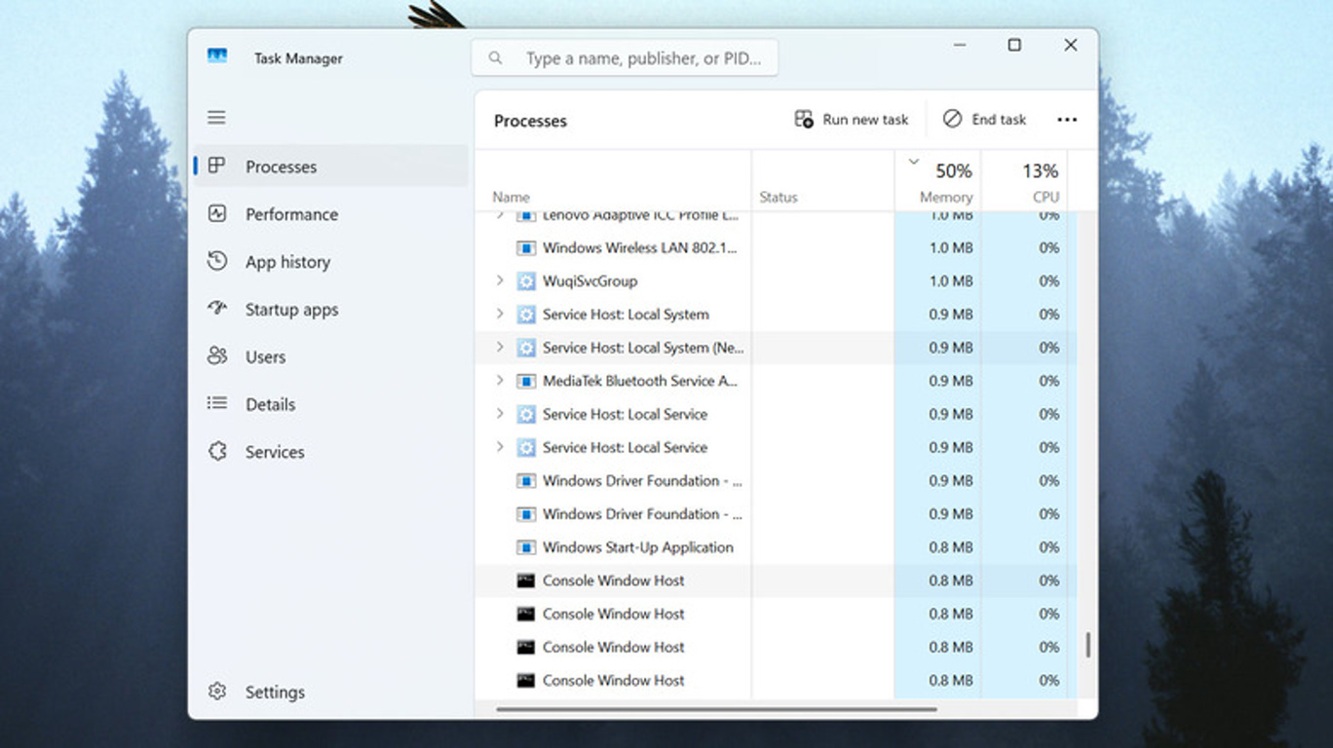Click the process search input field
This screenshot has width=1333, height=748.
coord(625,58)
